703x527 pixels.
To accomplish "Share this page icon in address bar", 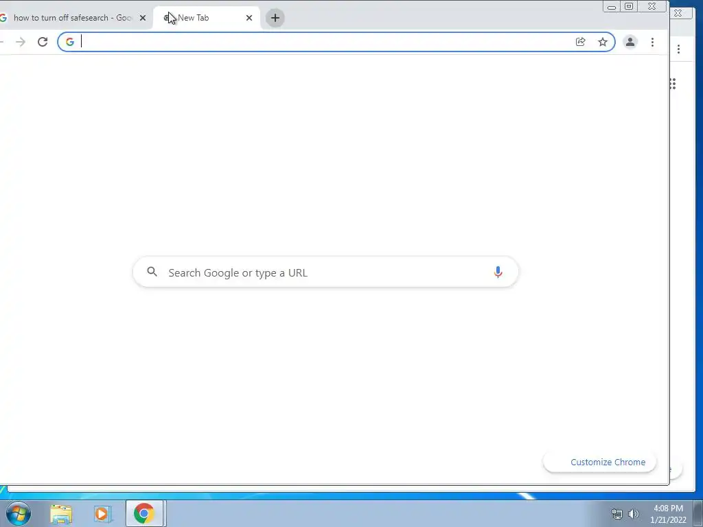I will pos(581,42).
